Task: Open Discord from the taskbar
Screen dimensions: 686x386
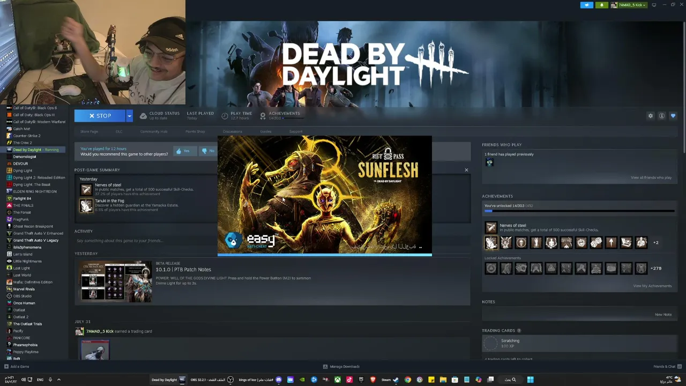Action: pos(279,380)
